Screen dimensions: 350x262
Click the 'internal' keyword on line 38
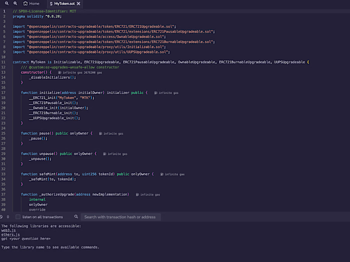point(37,200)
